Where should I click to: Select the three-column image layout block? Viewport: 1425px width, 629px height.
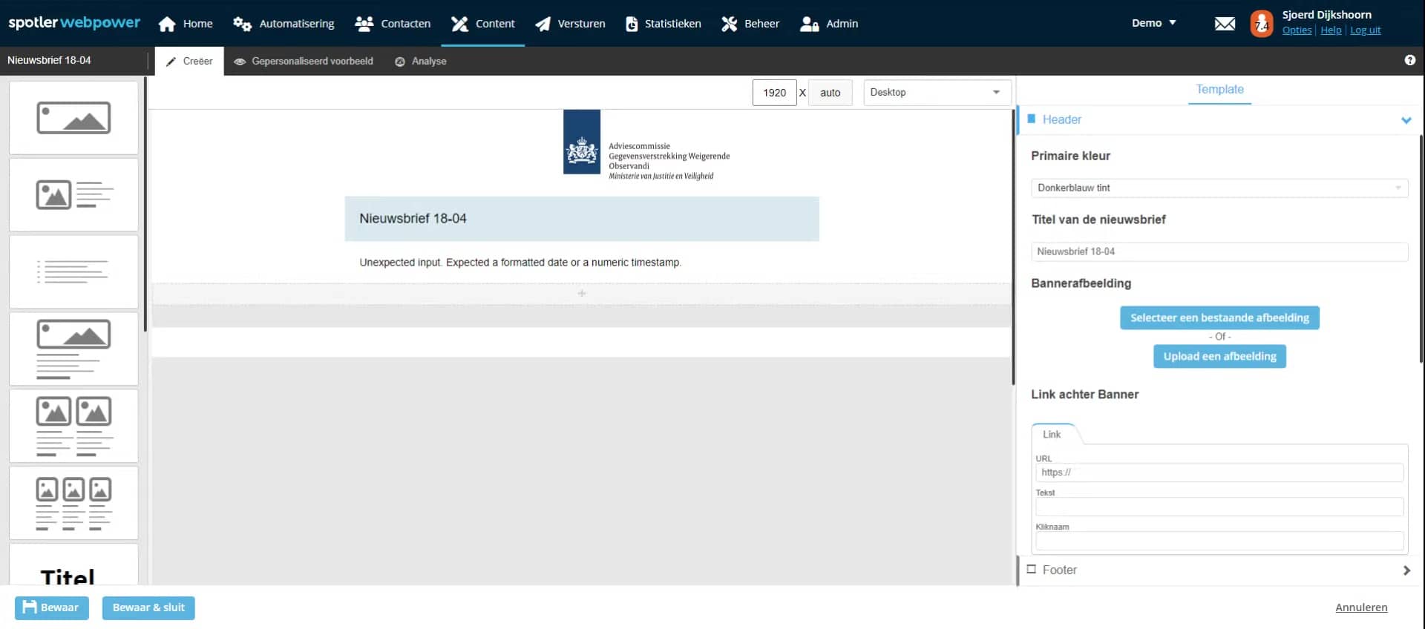73,504
